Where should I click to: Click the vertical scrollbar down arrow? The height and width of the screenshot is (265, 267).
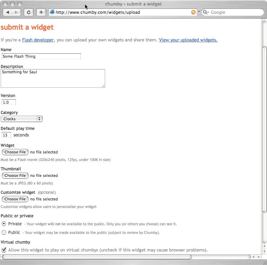tap(264, 252)
